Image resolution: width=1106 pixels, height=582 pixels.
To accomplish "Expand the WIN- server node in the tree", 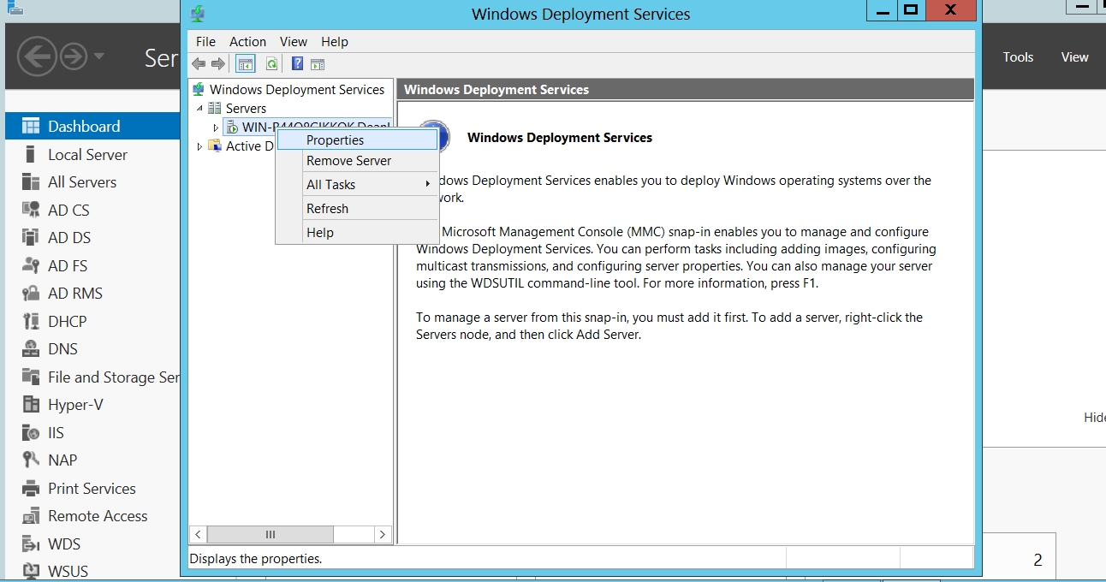I will 216,128.
